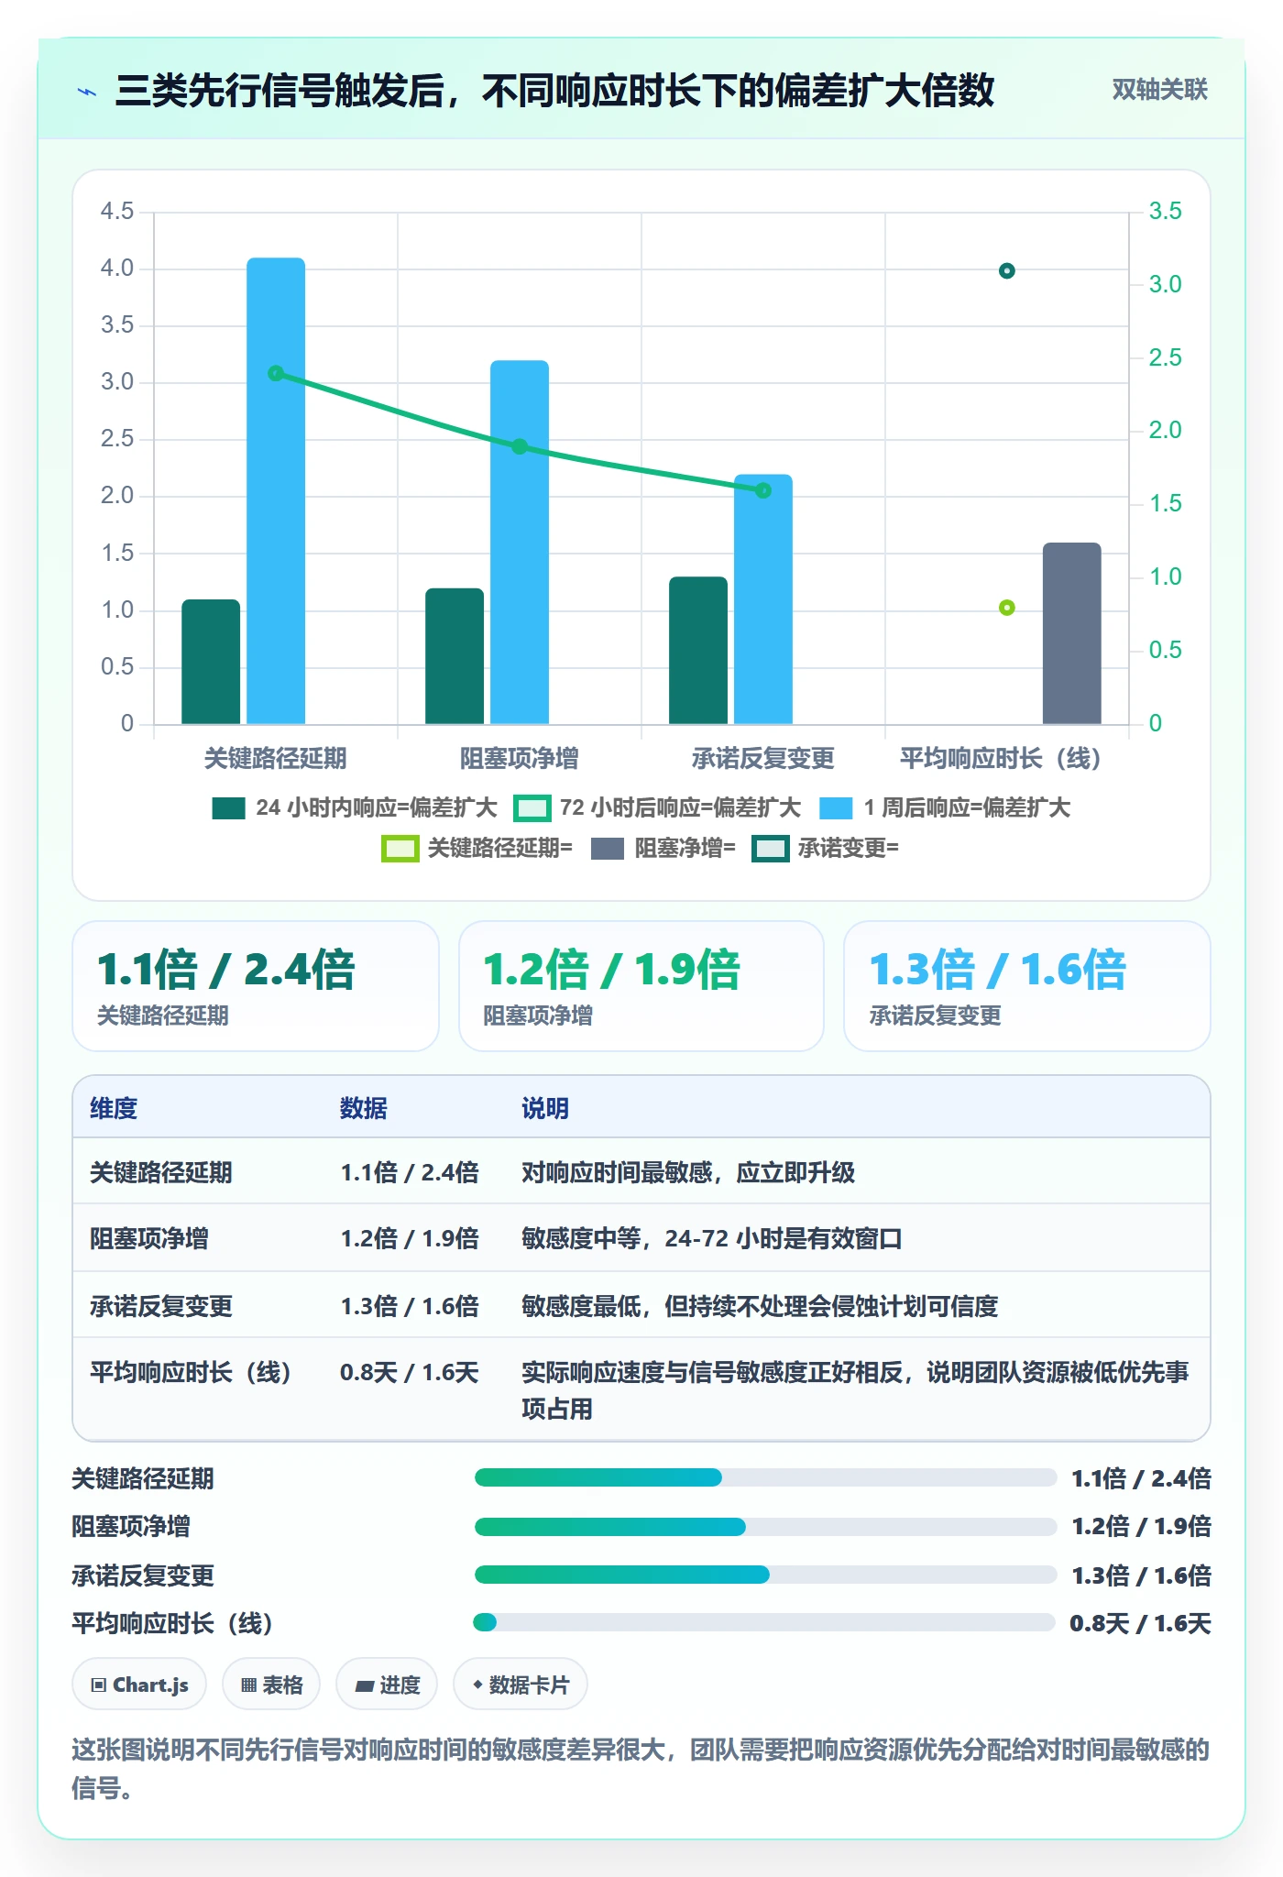
Task: Toggle the 72 小时后响应=偏差扩大 legend item
Action: [x=657, y=807]
